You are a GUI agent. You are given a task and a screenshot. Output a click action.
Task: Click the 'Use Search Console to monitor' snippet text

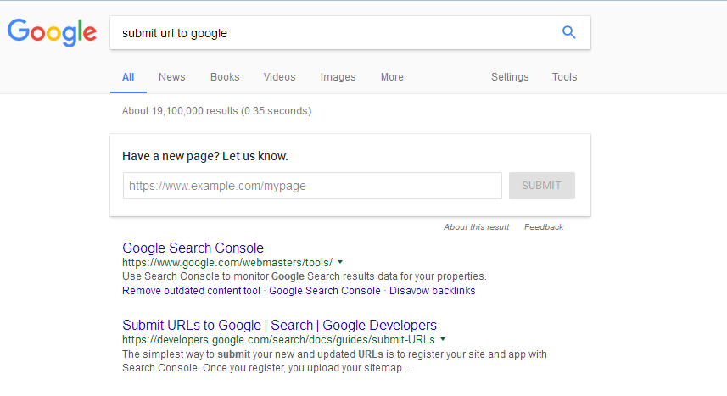(x=305, y=276)
